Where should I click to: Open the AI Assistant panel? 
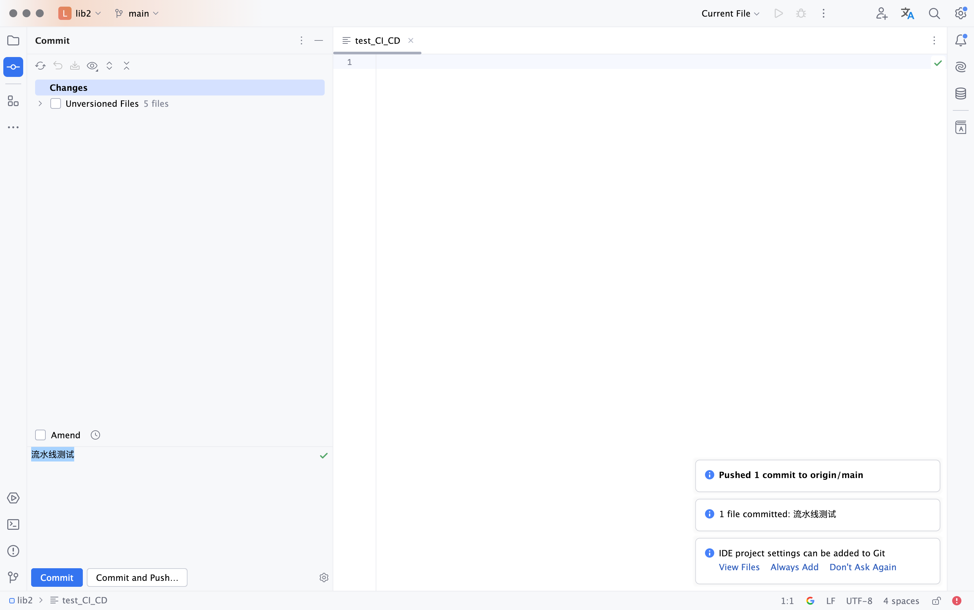pos(961,67)
